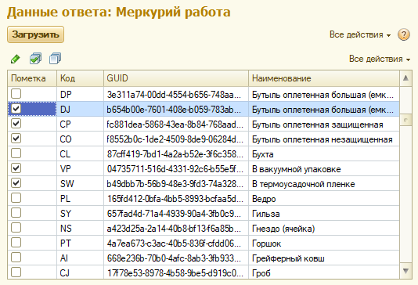
Task: Click the Загрузить button
Action: (x=35, y=34)
